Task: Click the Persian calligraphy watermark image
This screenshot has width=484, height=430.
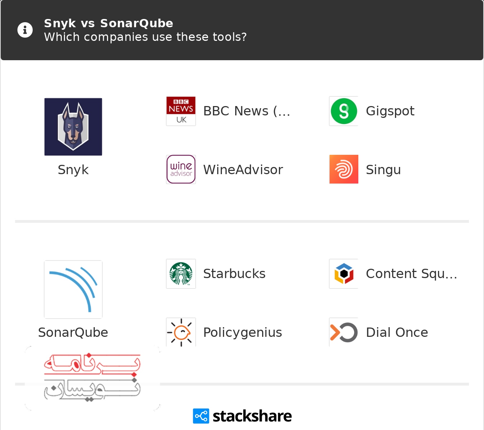Action: (x=92, y=378)
